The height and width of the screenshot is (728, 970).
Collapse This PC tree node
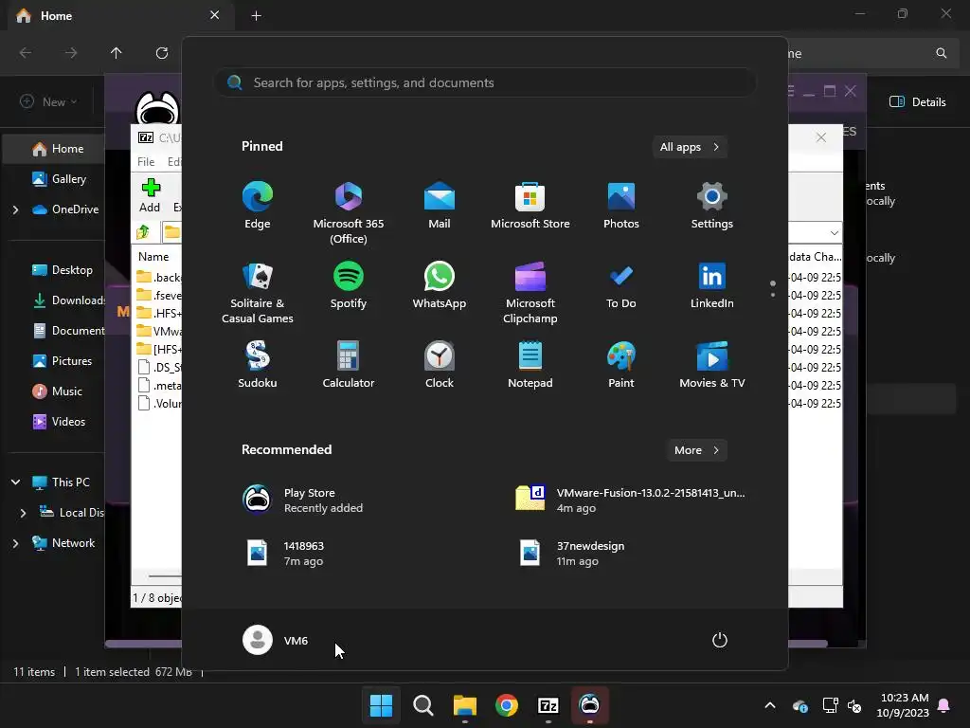click(x=15, y=482)
